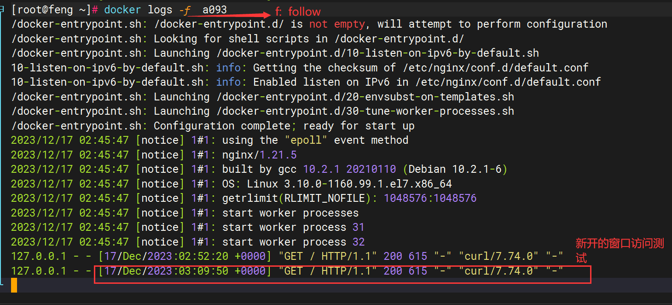672x305 pixels.
Task: Click the line "Getting the checksum of /etc/nginx/conf.d/default.conf"
Action: tap(300, 68)
